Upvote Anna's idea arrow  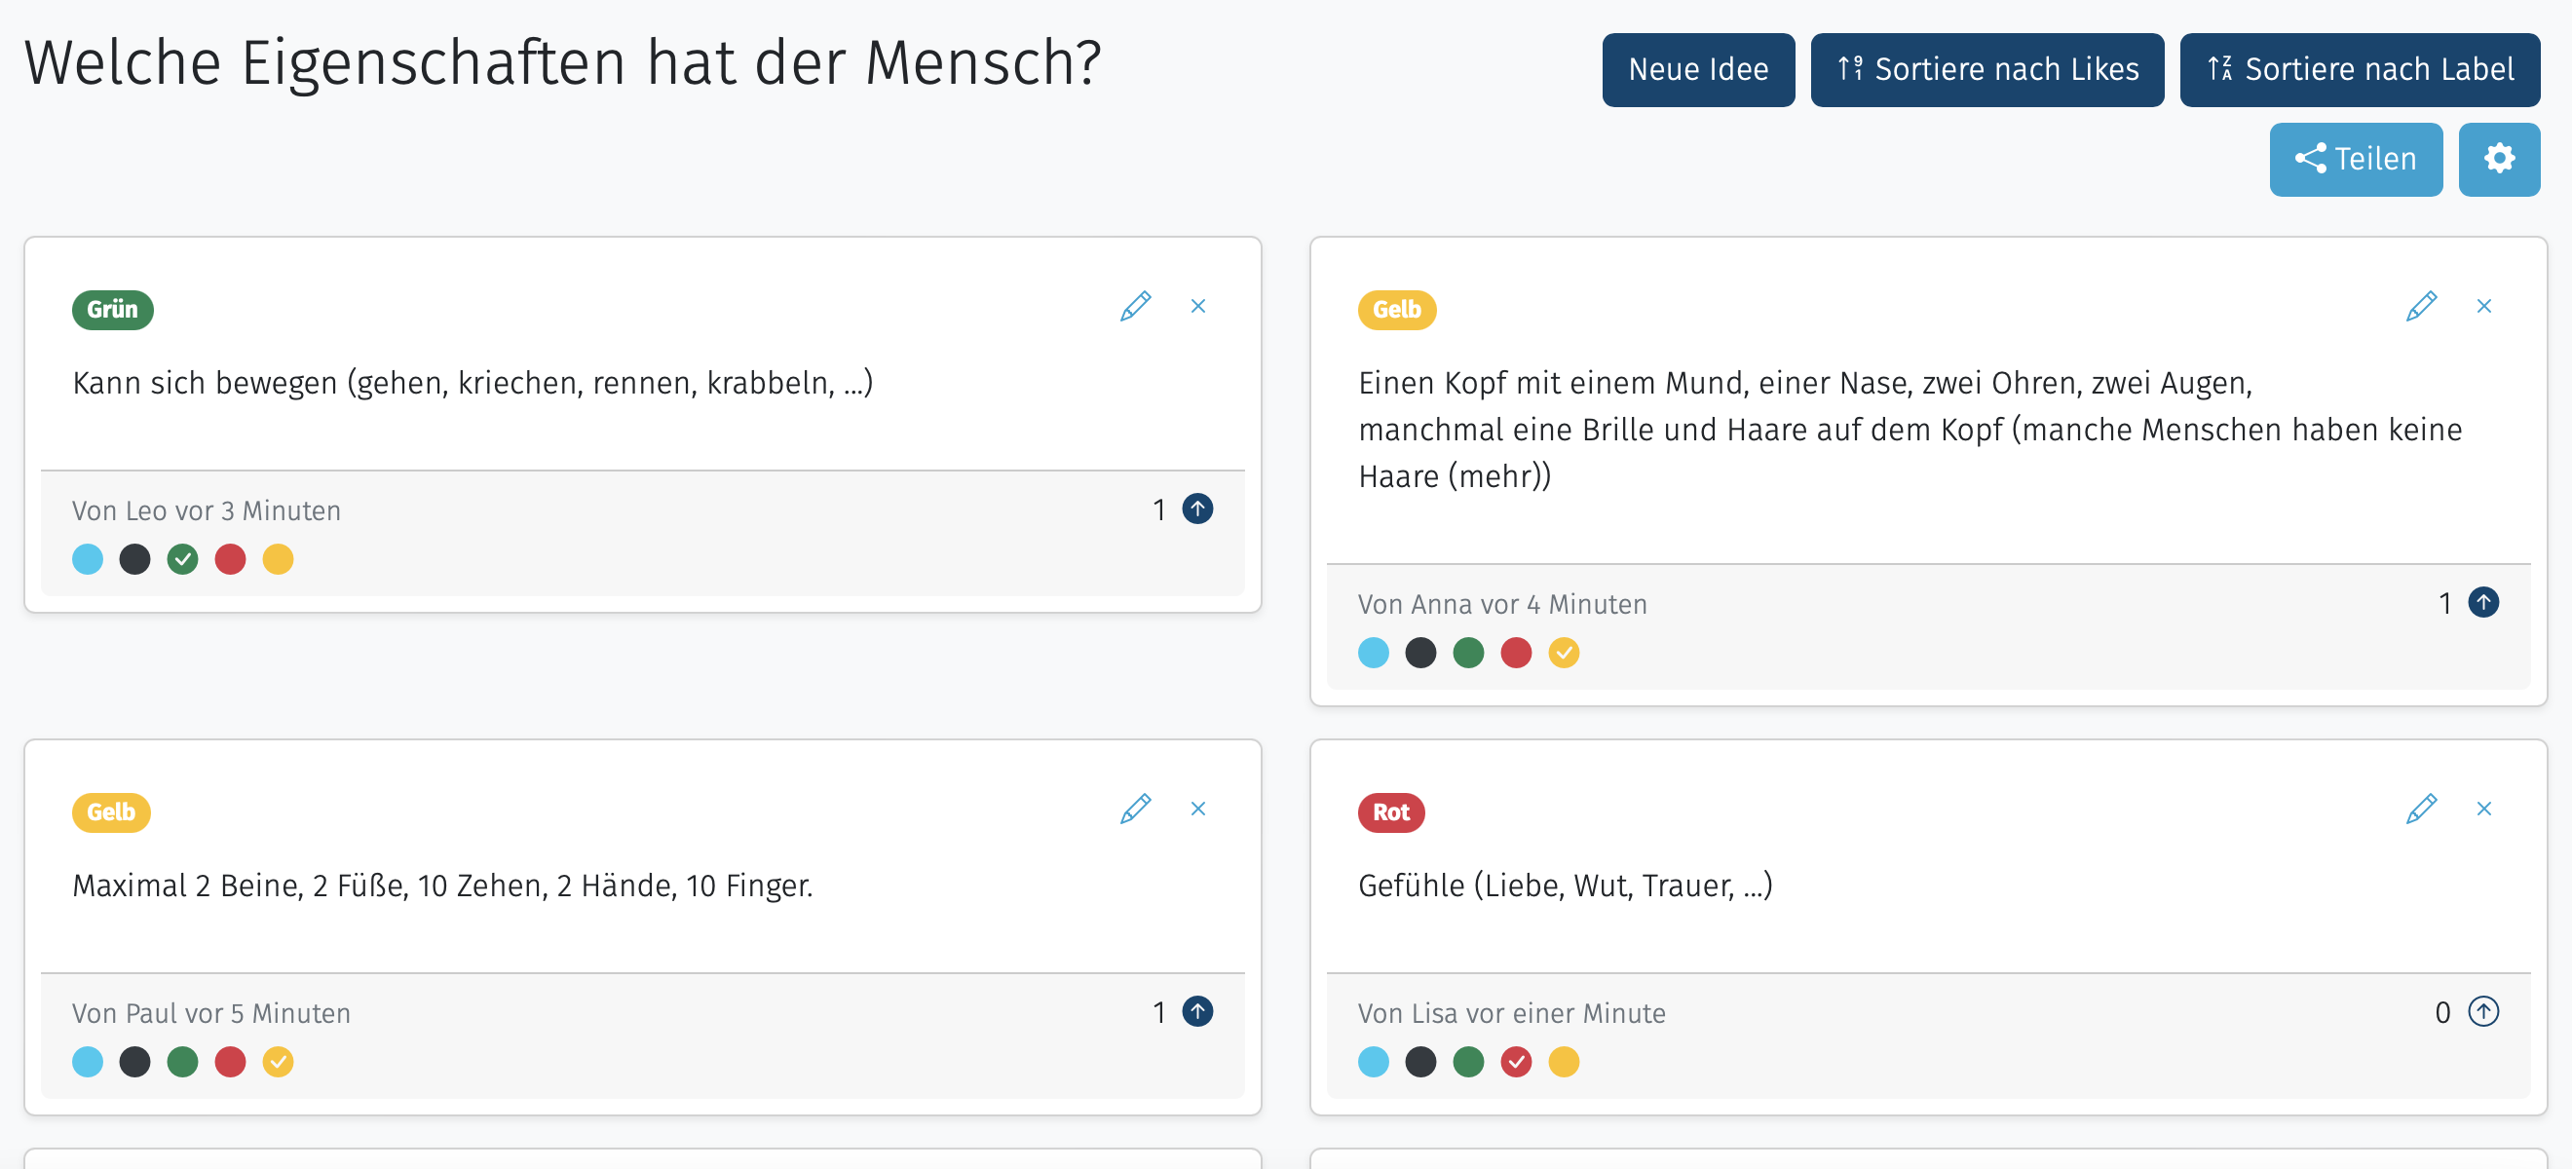(2483, 603)
